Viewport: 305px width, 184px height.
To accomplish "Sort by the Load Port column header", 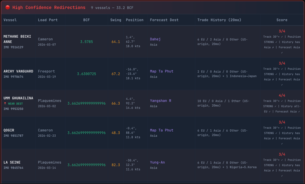I will click(x=47, y=20).
